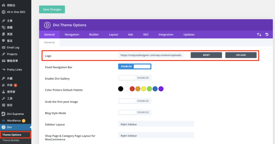The image size is (275, 144).
Task: Click the pages icon beside 頁面
Action: (3, 34)
